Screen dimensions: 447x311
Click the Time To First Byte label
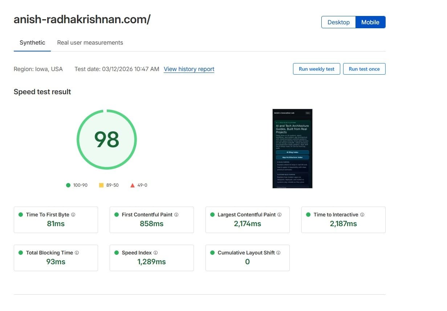tap(48, 215)
